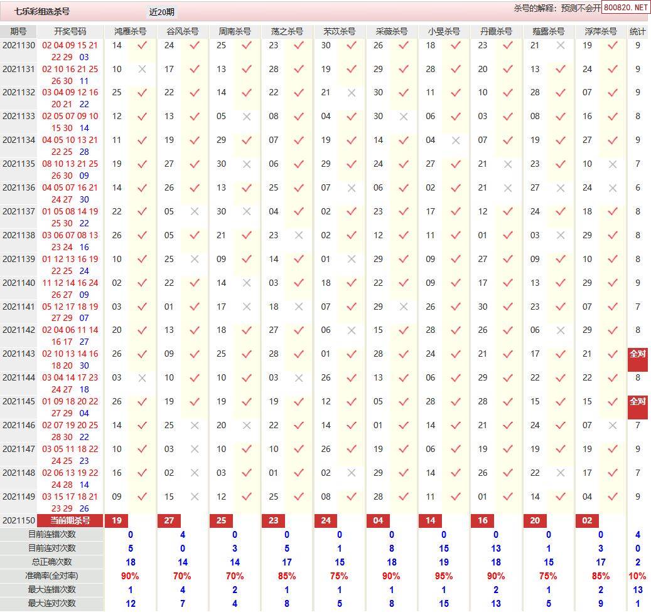Click the X mark for 周南 in row 2021133

point(247,117)
